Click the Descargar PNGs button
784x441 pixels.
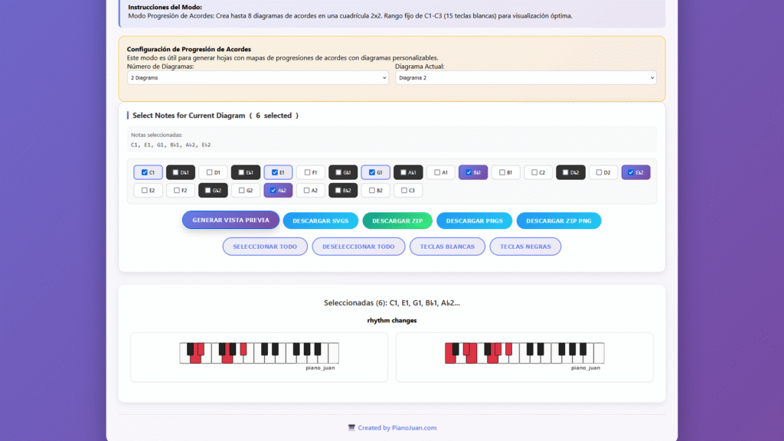[474, 221]
